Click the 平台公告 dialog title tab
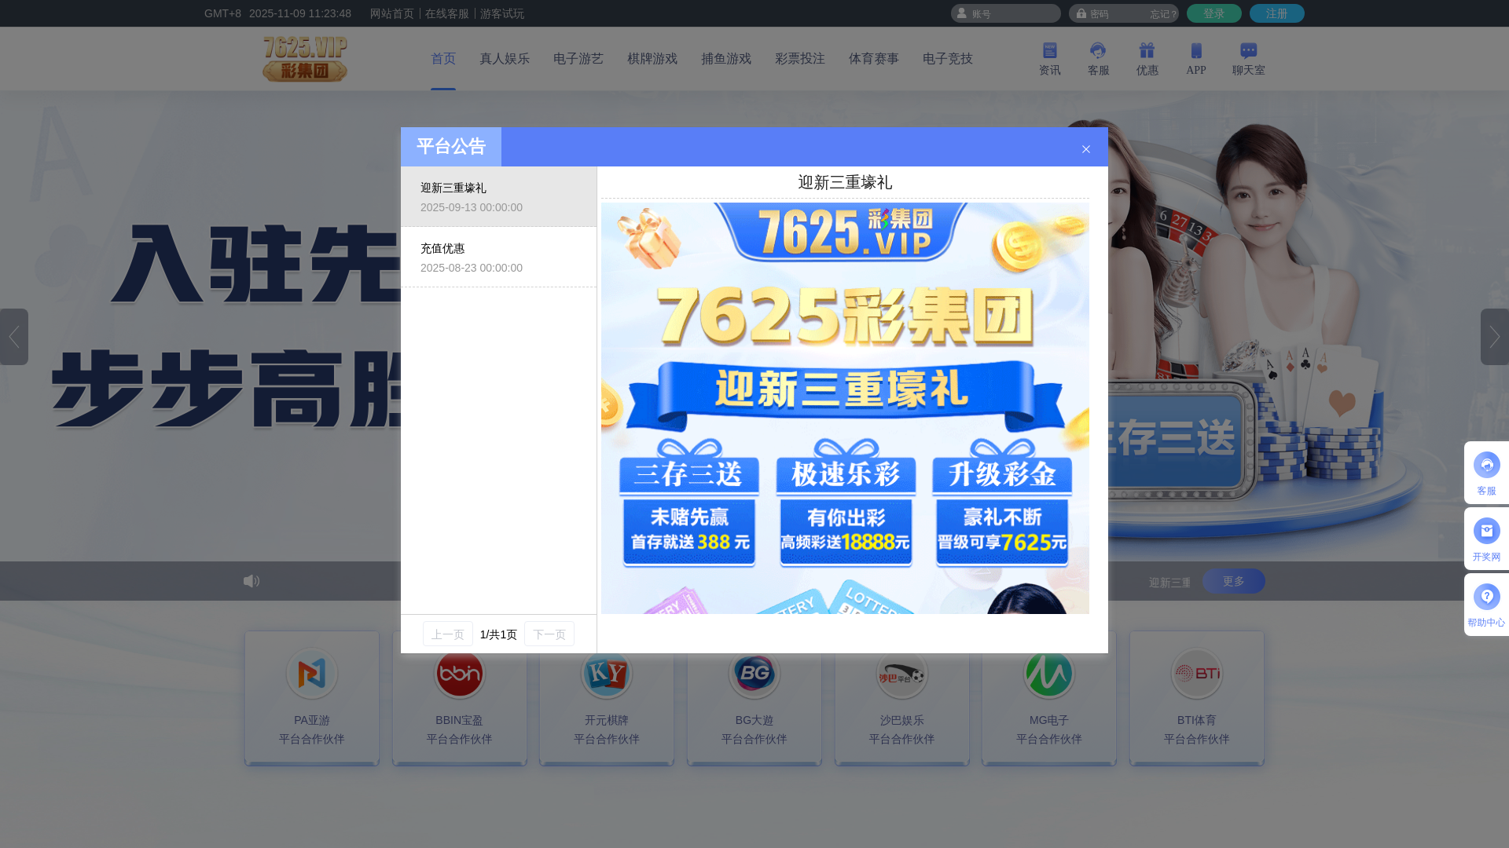The height and width of the screenshot is (848, 1509). pos(451,147)
